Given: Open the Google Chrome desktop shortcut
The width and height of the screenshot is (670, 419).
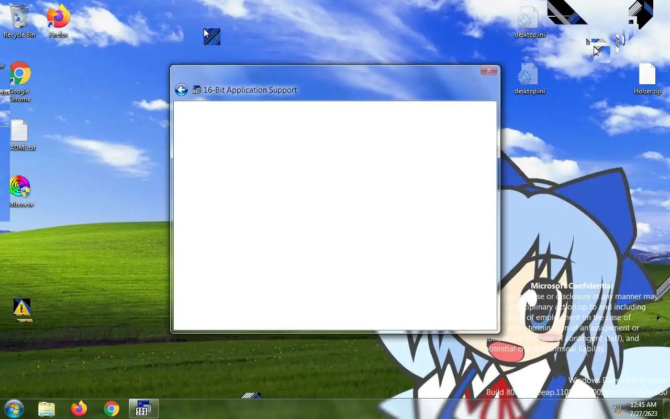Looking at the screenshot, I should pos(19,82).
